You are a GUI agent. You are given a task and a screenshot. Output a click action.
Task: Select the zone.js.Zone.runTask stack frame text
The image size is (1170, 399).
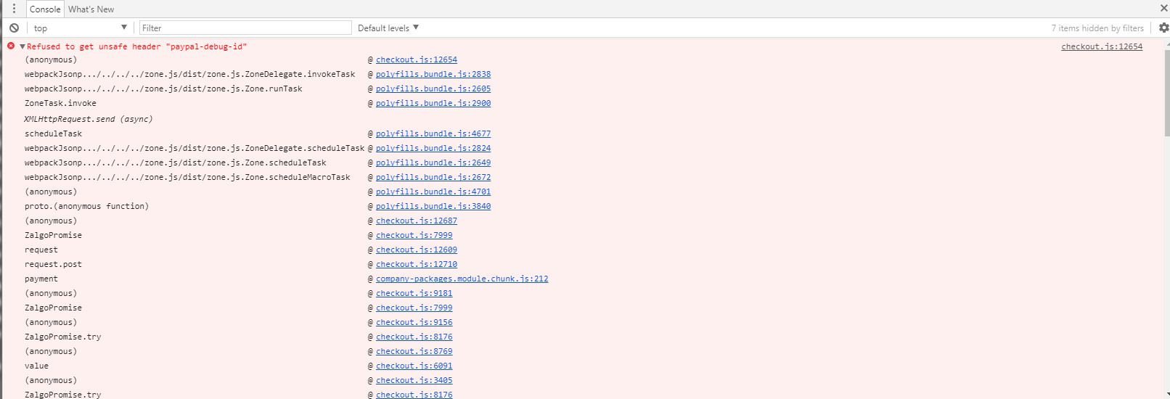click(x=163, y=89)
